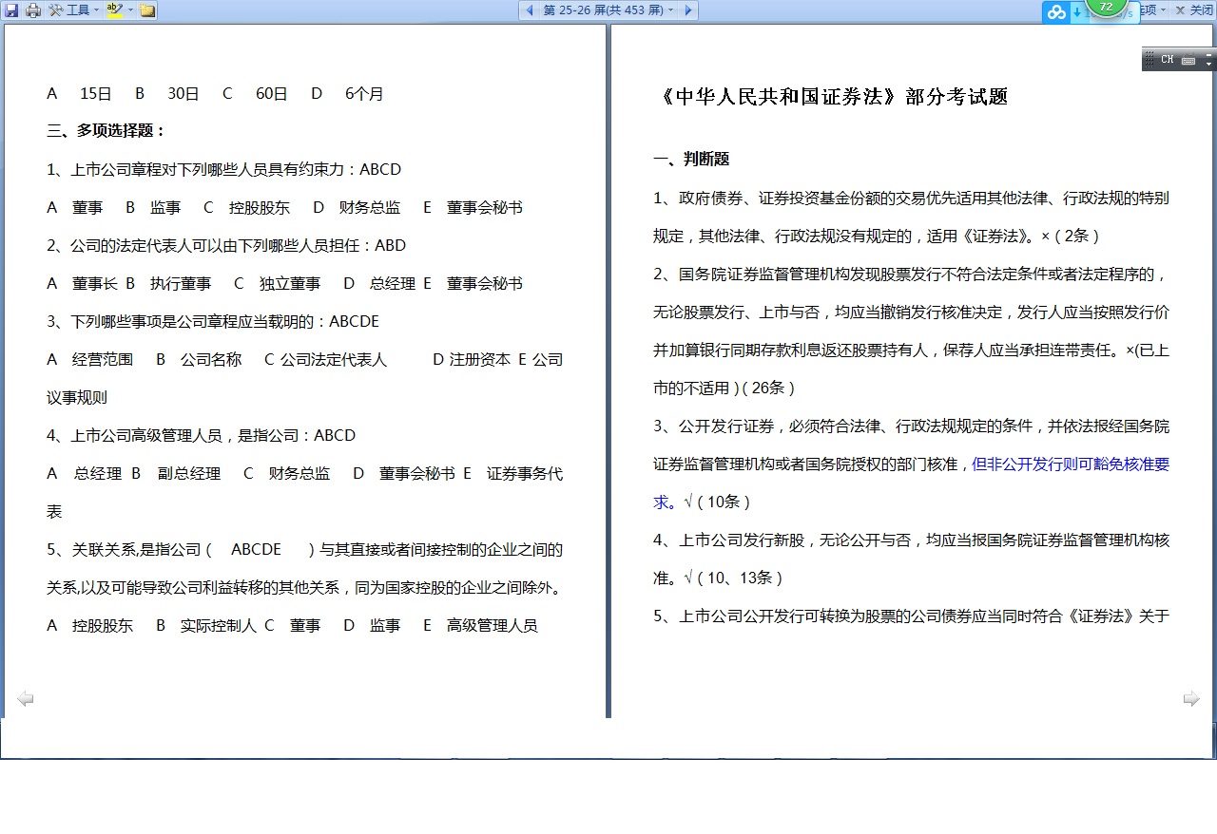Image resolution: width=1217 pixels, height=834 pixels.
Task: Click the option 高级管理人员
Action: 493,625
